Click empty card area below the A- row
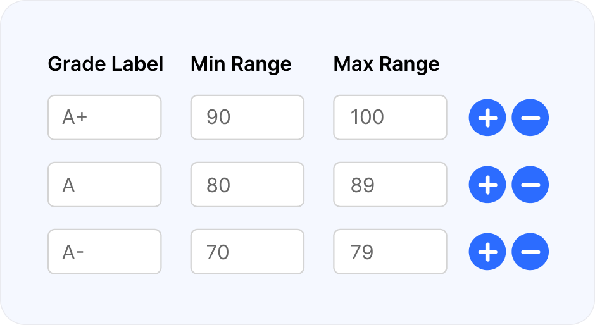Image resolution: width=595 pixels, height=325 pixels. click(297, 300)
